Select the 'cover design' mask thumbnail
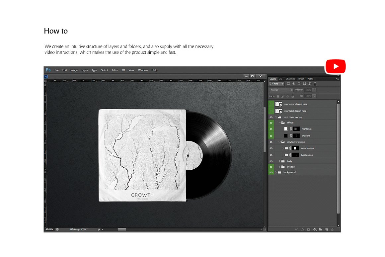This screenshot has width=385, height=257. pyautogui.click(x=296, y=148)
